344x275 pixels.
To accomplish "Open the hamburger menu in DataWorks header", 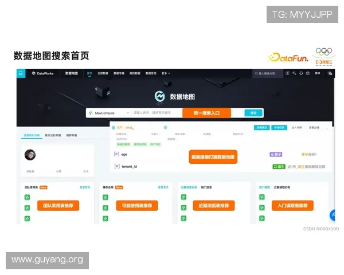I will pyautogui.click(x=21, y=73).
